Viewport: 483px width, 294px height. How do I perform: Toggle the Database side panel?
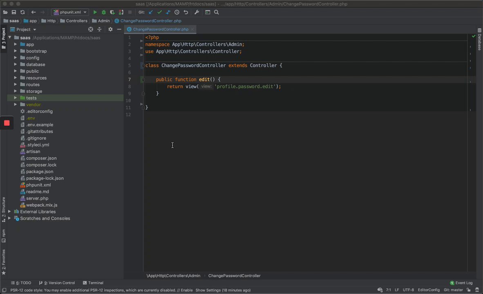tap(479, 39)
